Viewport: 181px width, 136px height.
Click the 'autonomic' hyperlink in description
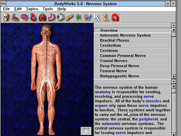(x=111, y=124)
